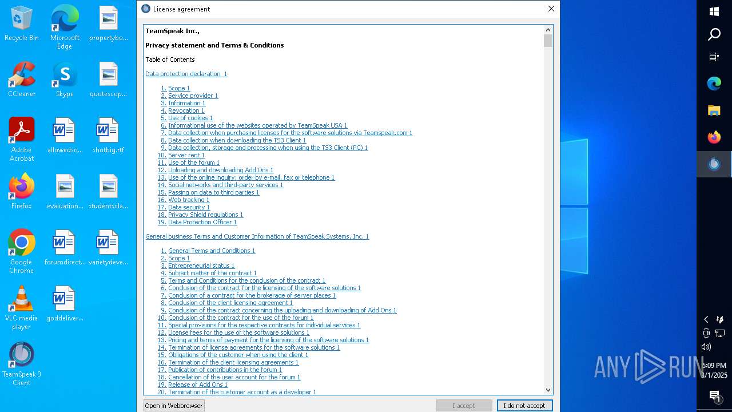Follow the Use of the forum link
This screenshot has width=732, height=412.
(x=194, y=163)
